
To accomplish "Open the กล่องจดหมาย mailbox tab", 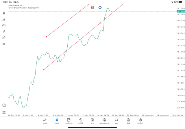I will tap(104, 121).
